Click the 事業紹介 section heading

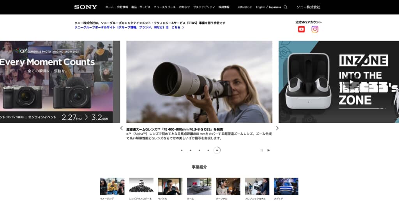199,167
